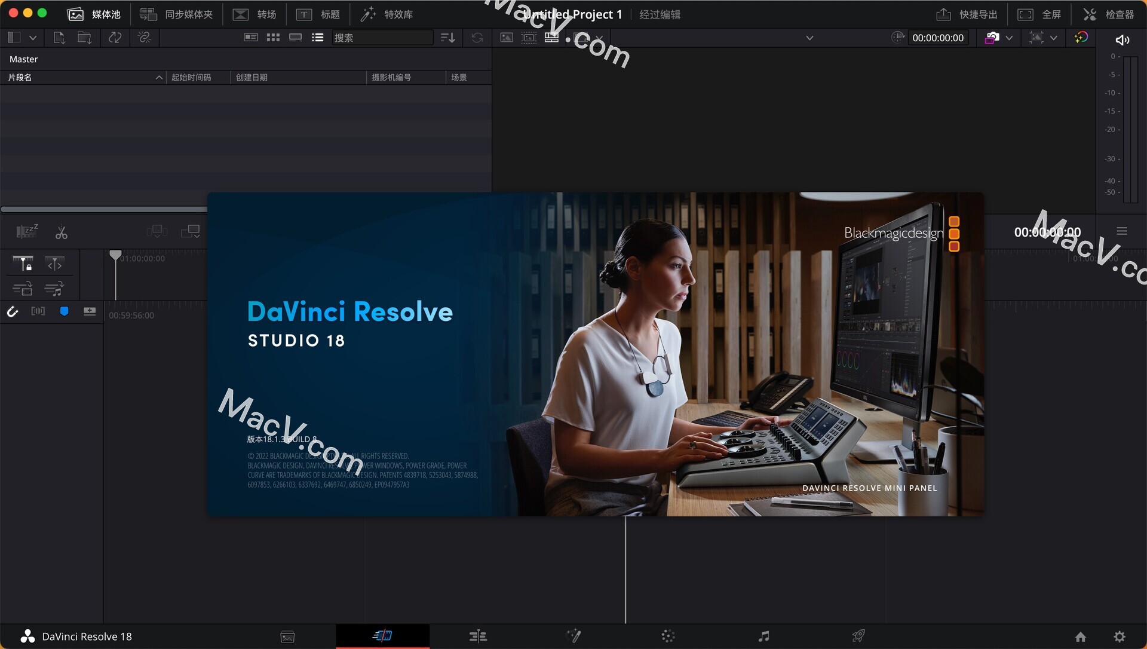Image resolution: width=1147 pixels, height=649 pixels.
Task: Click the media pool refresh icon
Action: [477, 38]
